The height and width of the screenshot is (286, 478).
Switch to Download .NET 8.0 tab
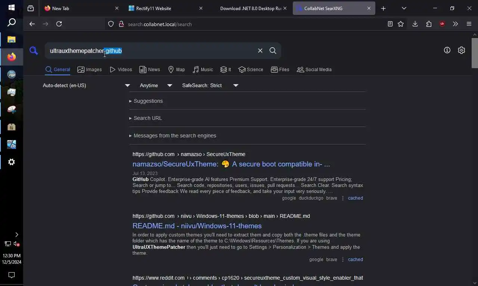click(249, 8)
